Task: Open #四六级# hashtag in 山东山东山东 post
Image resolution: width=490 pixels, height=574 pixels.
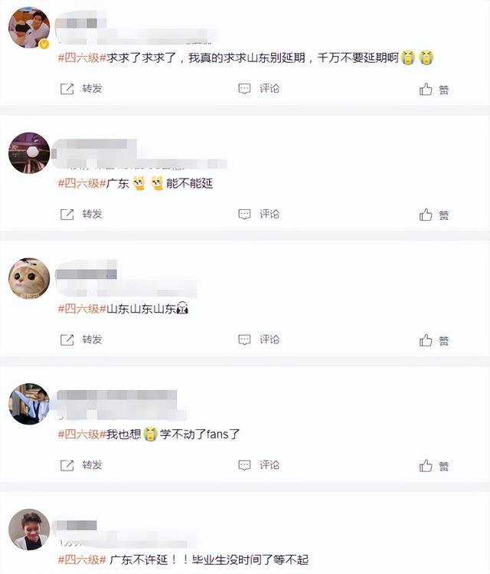Action: [x=82, y=309]
